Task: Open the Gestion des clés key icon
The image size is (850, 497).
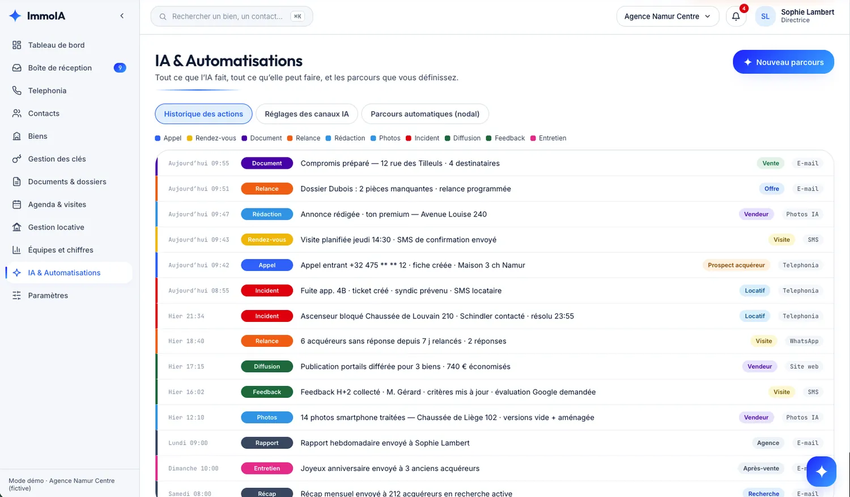Action: tap(17, 159)
